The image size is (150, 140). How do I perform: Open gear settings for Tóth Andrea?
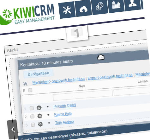[40, 124]
